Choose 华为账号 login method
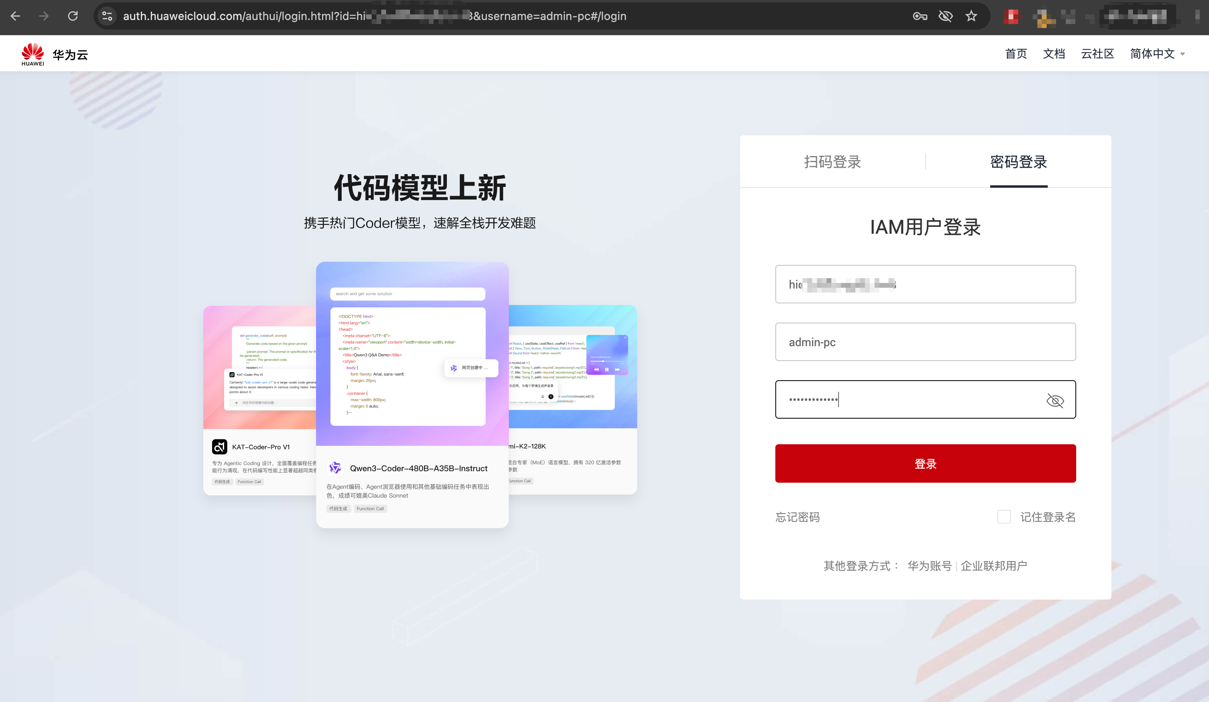1209x702 pixels. coord(929,566)
